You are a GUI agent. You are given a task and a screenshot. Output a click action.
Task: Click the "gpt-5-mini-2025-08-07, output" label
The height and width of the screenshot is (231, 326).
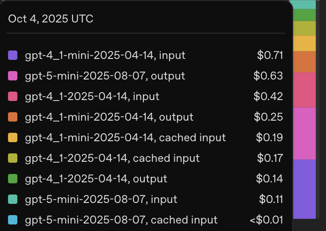[x=105, y=76]
